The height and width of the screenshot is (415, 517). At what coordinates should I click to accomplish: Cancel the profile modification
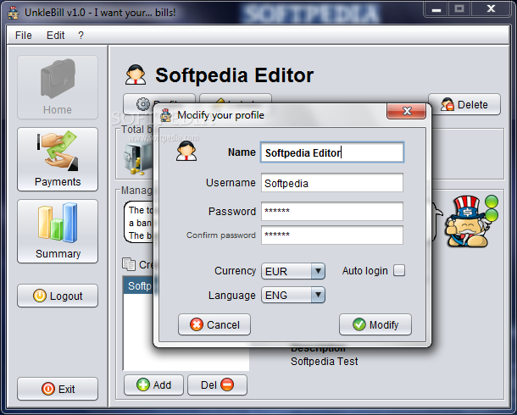[214, 324]
